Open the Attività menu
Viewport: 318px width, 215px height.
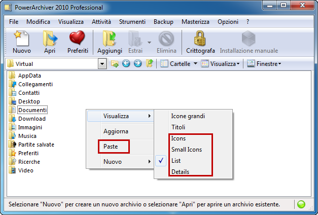click(x=101, y=22)
